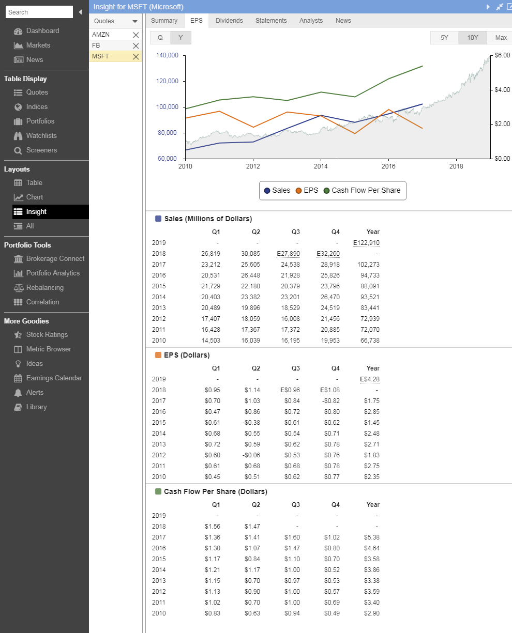The image size is (512, 633).
Task: Click estimated Q4 2018 sales E32,260
Action: (328, 254)
